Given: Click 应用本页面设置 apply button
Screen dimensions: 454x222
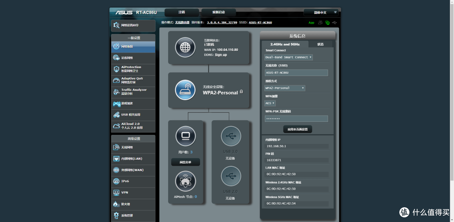Looking at the screenshot, I should click(297, 129).
